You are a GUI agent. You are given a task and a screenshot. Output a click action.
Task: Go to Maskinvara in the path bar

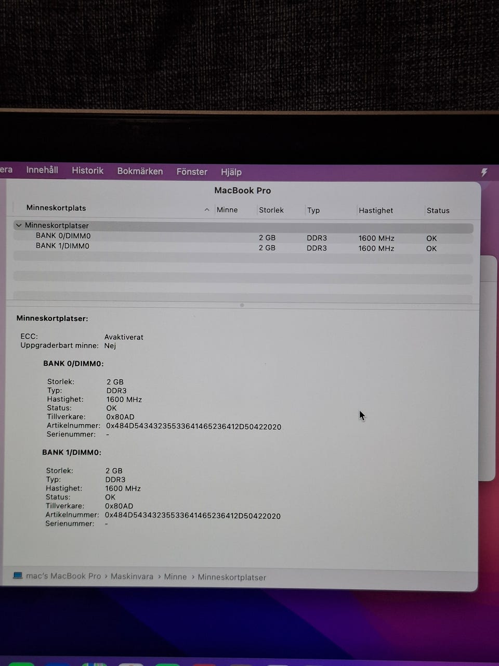132,577
